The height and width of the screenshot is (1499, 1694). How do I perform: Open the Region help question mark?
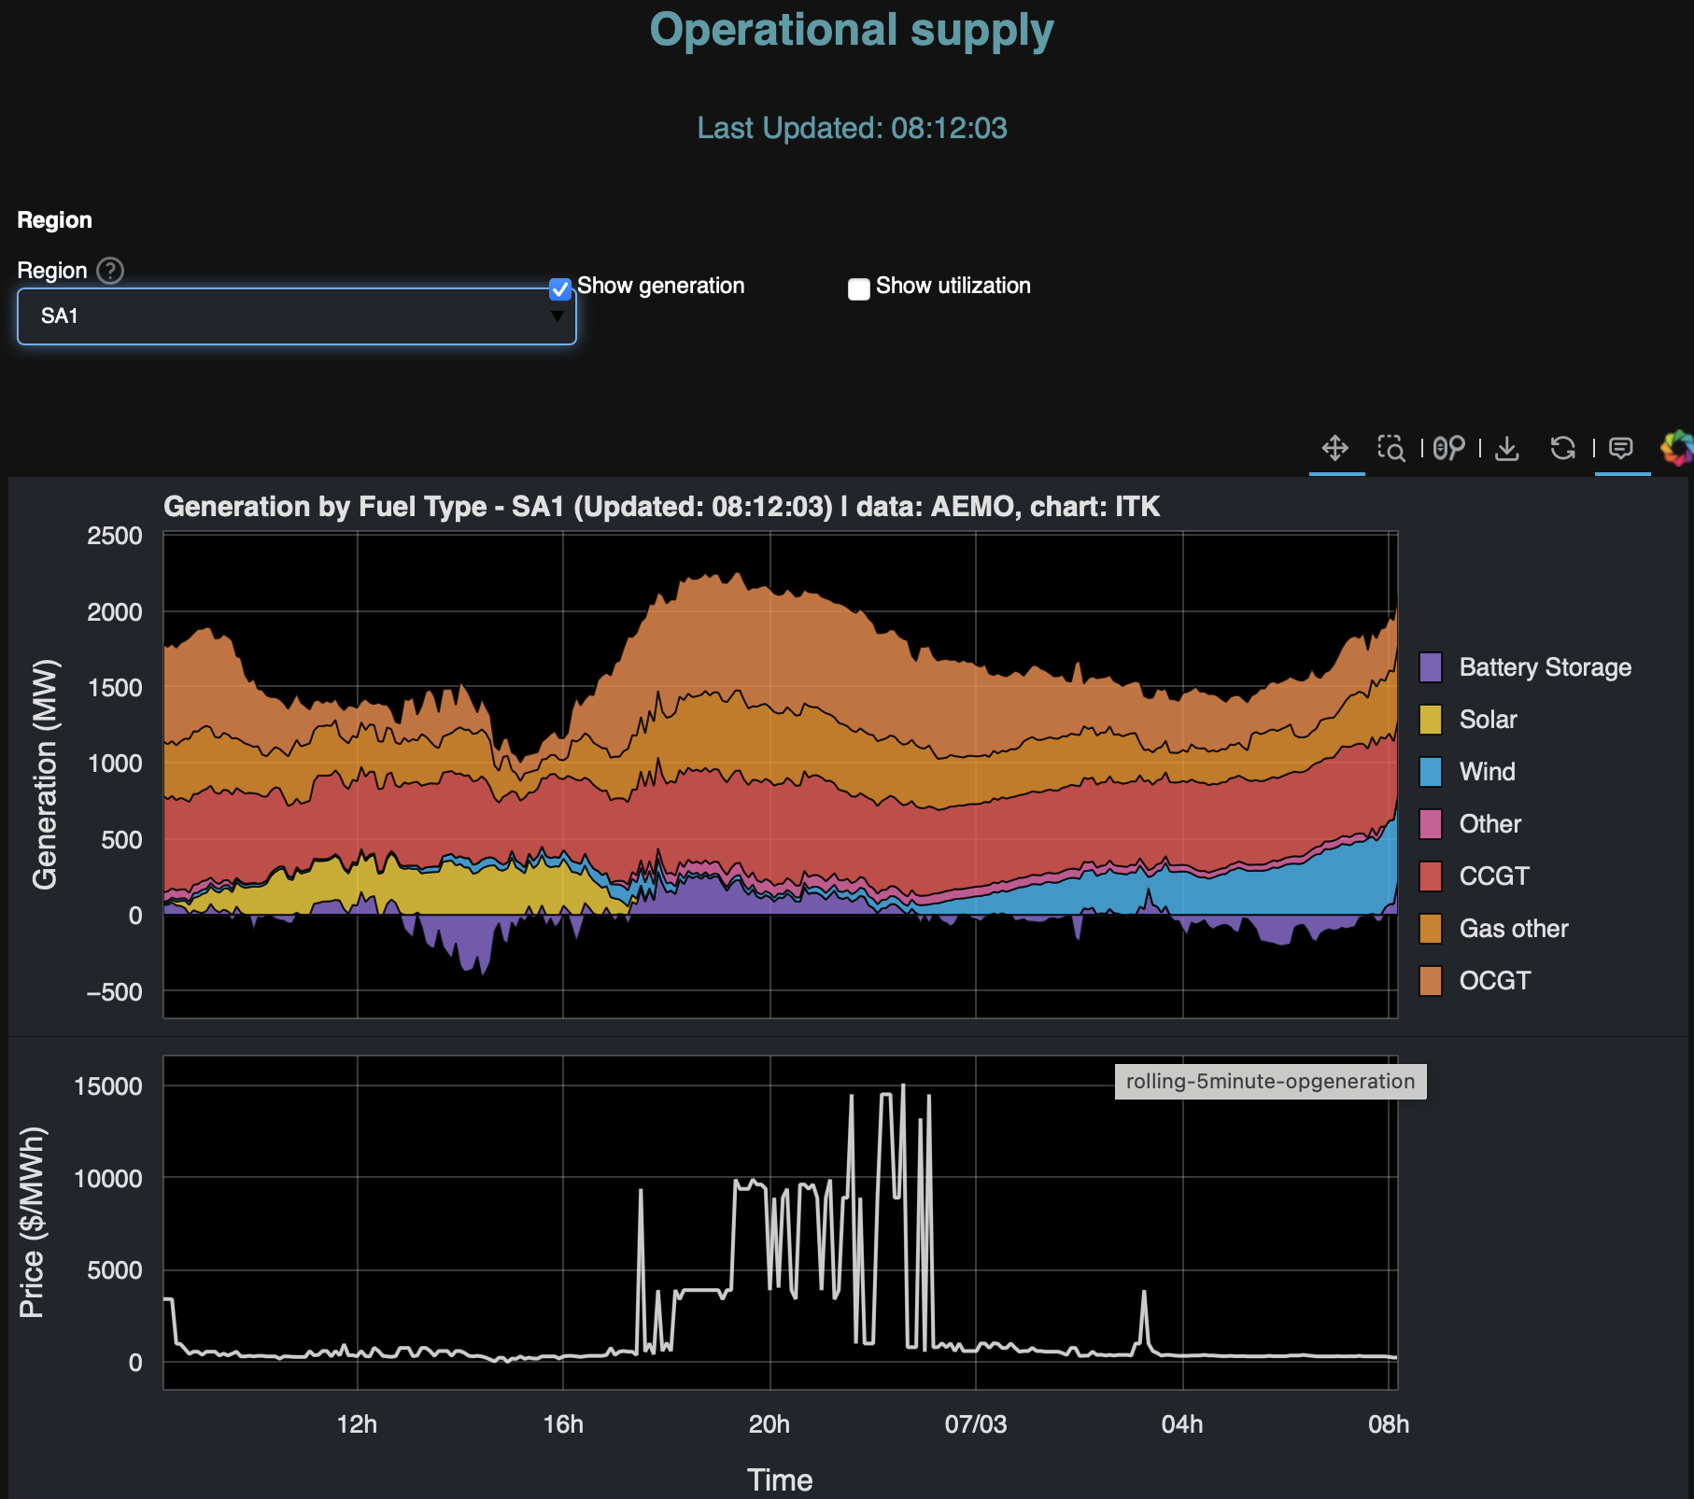click(110, 271)
